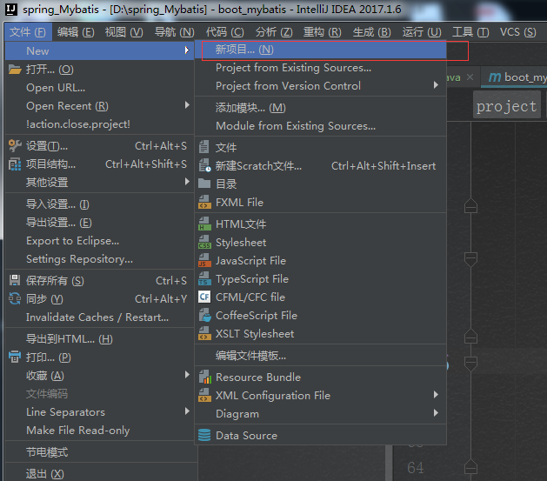Select 导出设置... (E)

point(99,223)
